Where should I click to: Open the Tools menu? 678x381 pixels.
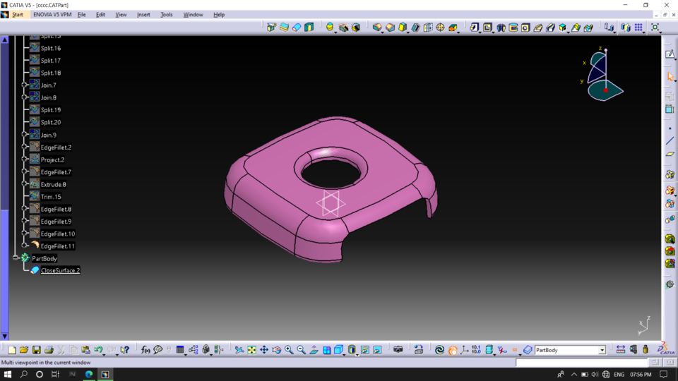(x=166, y=15)
